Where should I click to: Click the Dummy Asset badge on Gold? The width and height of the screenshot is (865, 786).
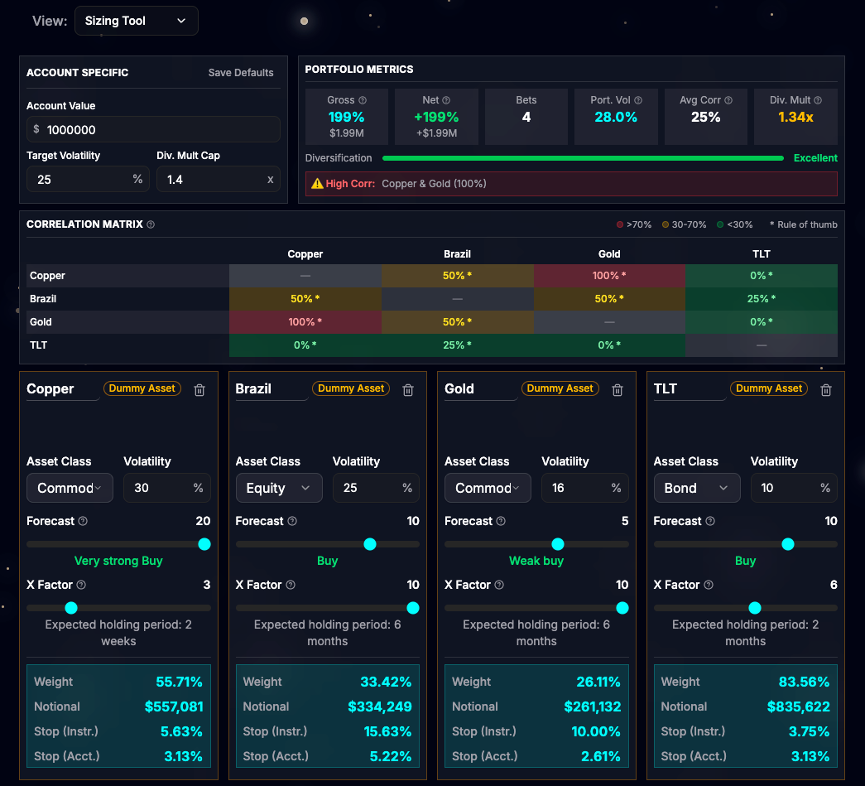click(x=560, y=388)
